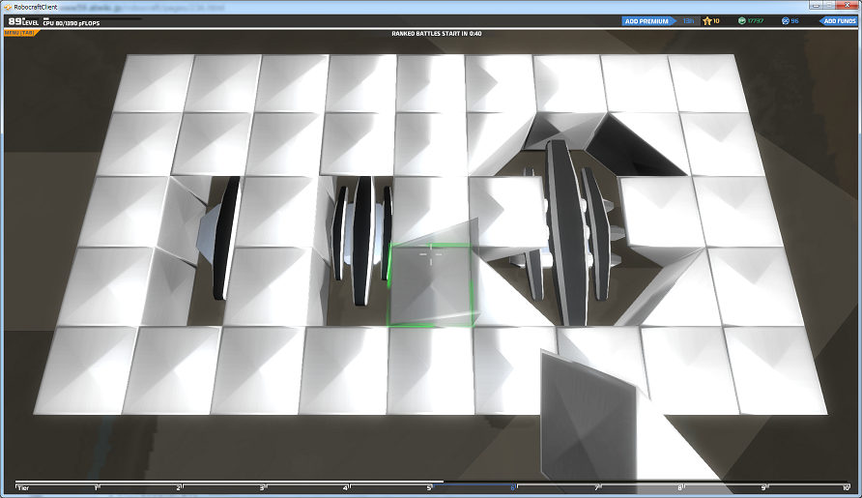
Task: Click the Tier 6 marker on tier bar
Action: point(513,487)
